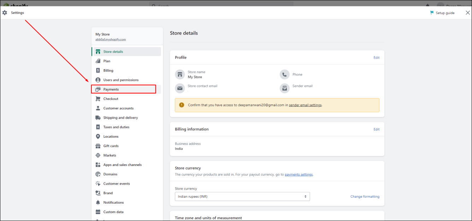This screenshot has height=221, width=472.
Task: Edit the Billing information section
Action: tap(377, 129)
